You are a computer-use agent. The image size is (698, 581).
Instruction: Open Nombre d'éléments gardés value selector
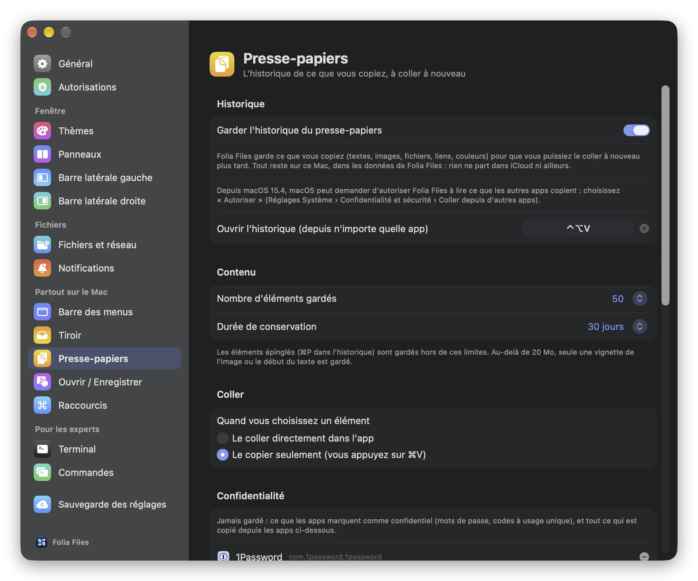coord(640,299)
